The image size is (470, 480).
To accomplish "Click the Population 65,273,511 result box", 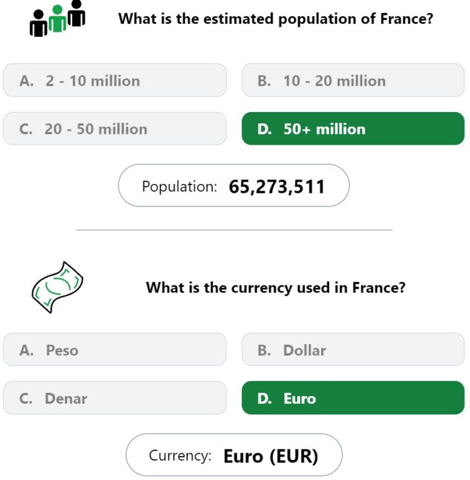I will tap(234, 185).
